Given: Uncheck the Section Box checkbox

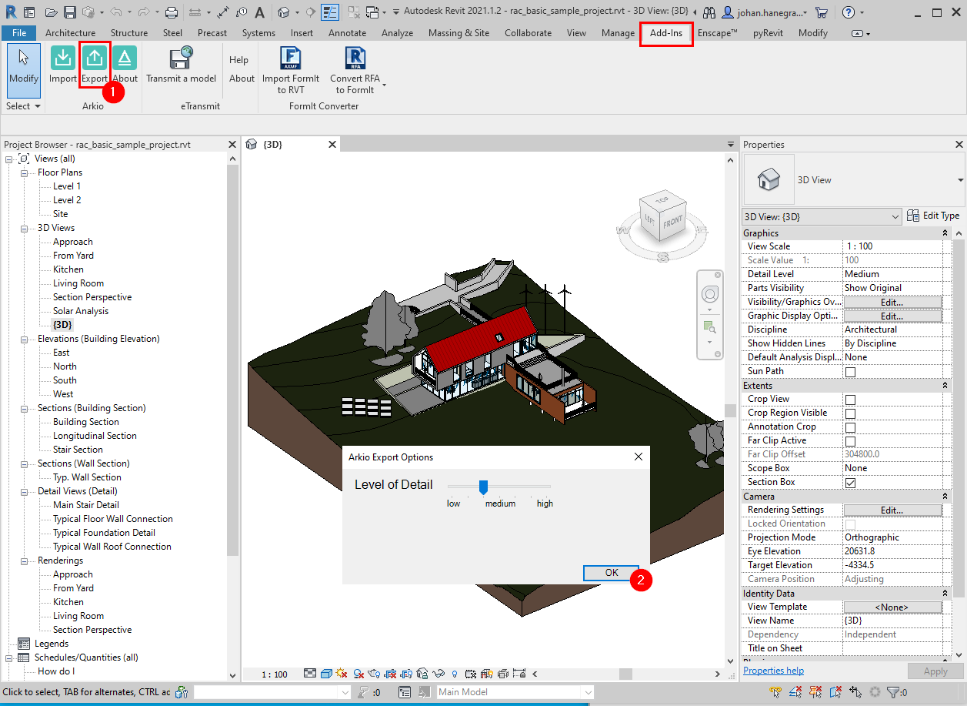Looking at the screenshot, I should [x=850, y=483].
